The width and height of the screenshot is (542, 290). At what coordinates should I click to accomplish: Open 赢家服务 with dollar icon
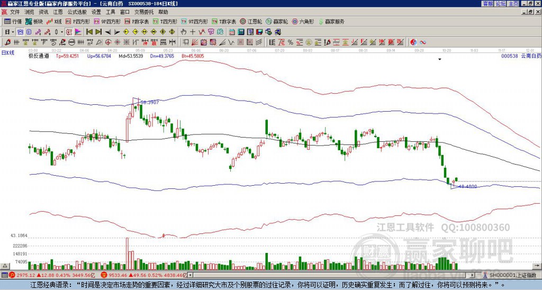click(331, 21)
